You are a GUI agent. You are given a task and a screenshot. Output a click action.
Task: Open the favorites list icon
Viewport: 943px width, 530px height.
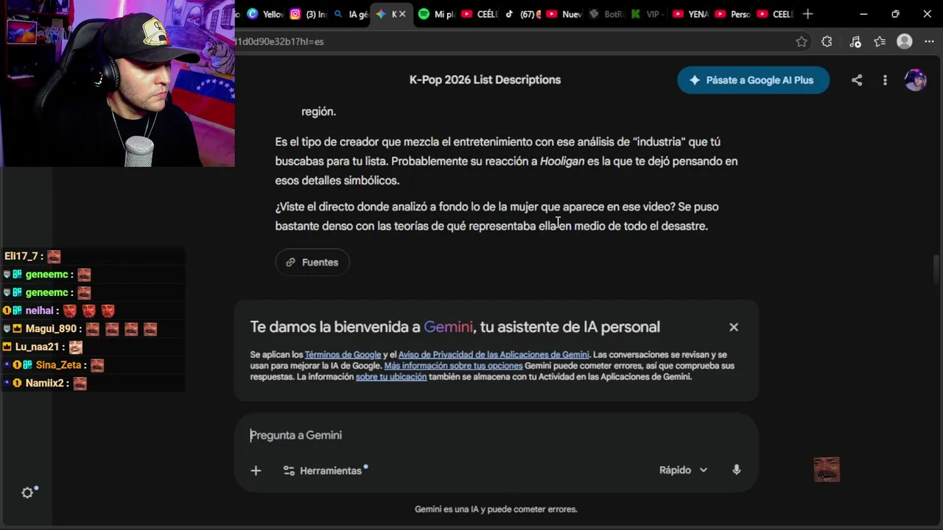pos(880,42)
